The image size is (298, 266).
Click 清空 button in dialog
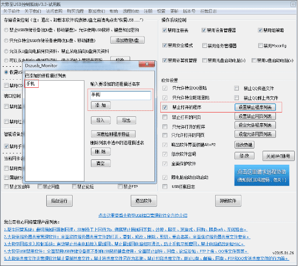pos(101,163)
